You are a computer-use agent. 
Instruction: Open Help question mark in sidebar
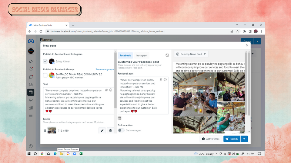(x=31, y=146)
